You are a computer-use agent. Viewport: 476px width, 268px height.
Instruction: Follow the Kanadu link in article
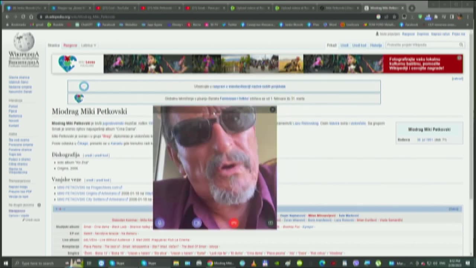coord(117,143)
